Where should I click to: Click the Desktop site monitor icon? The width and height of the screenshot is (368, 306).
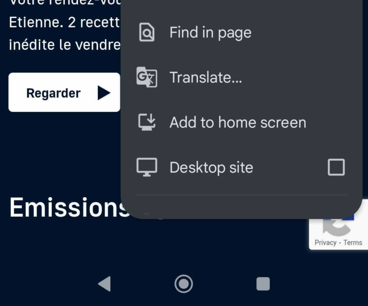click(147, 167)
